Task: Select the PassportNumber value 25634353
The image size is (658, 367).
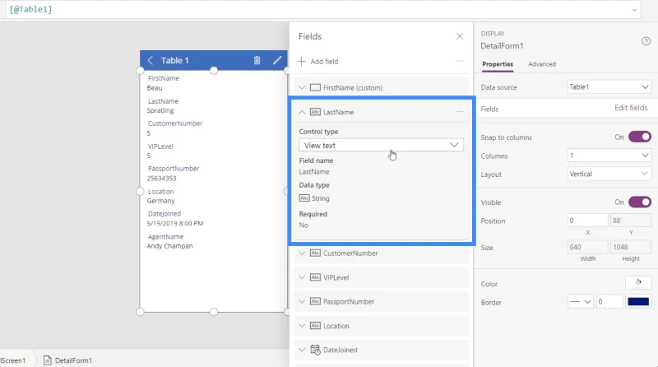Action: pos(161,179)
